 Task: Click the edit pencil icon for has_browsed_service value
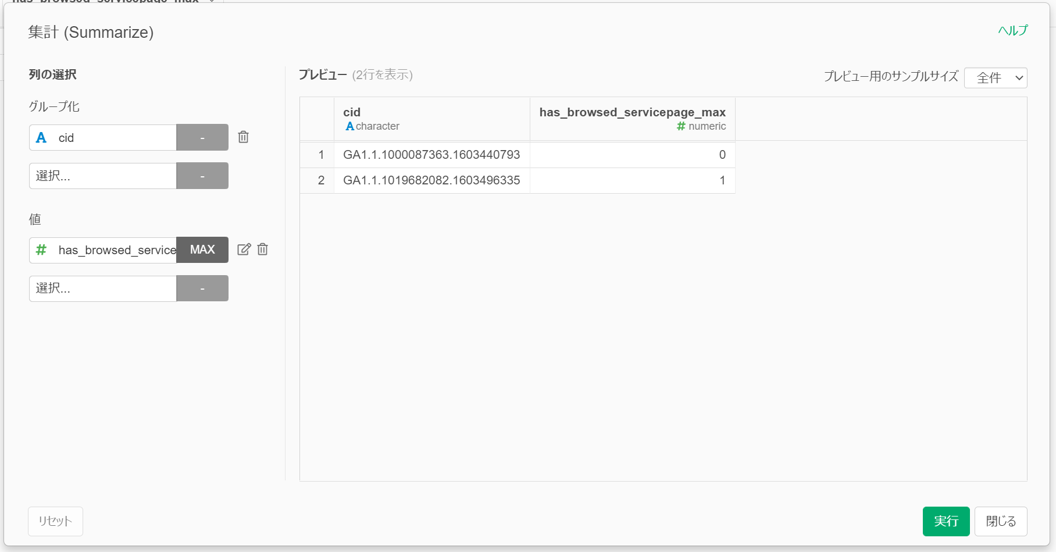tap(244, 250)
